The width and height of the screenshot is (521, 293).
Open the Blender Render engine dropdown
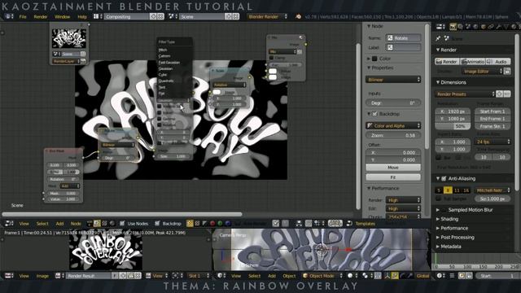click(x=267, y=16)
